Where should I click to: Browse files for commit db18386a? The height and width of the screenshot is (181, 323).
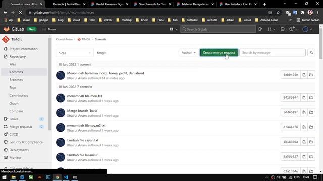click(x=311, y=142)
